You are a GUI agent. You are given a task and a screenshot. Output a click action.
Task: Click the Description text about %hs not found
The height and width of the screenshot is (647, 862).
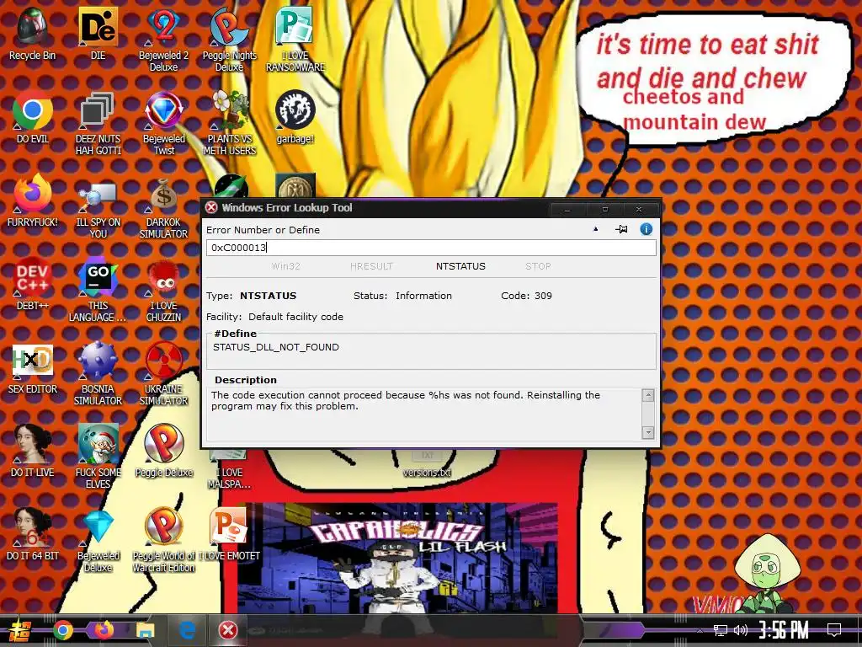pyautogui.click(x=405, y=400)
